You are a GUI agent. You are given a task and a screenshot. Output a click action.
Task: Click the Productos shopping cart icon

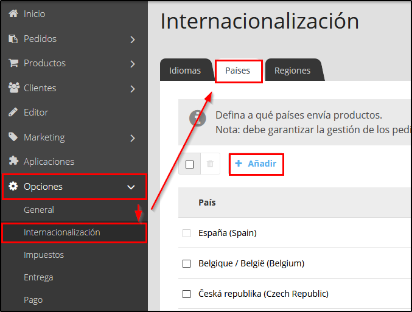(x=13, y=63)
